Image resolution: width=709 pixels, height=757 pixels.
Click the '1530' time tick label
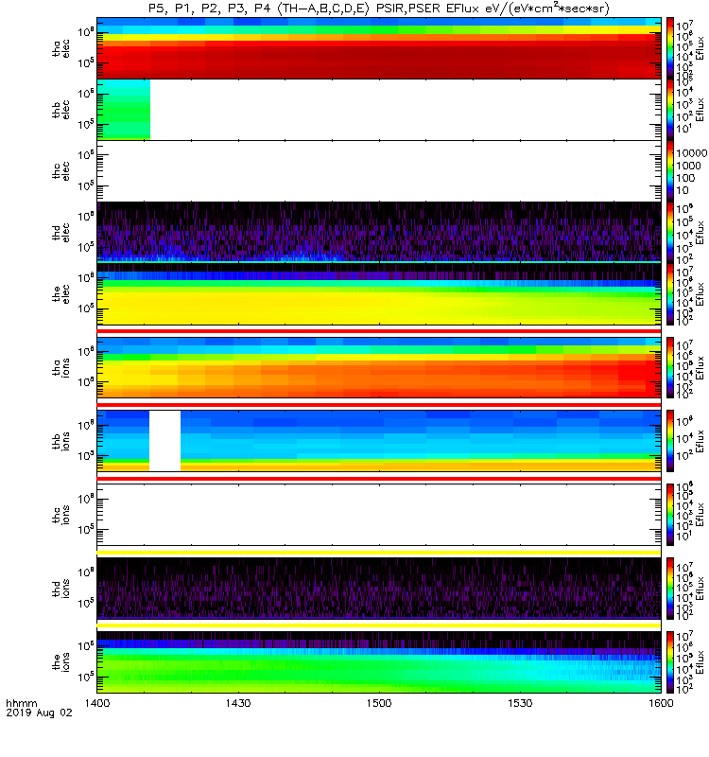pyautogui.click(x=520, y=703)
